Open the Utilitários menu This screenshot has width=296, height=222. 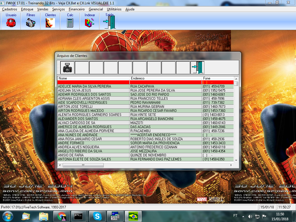click(x=114, y=9)
